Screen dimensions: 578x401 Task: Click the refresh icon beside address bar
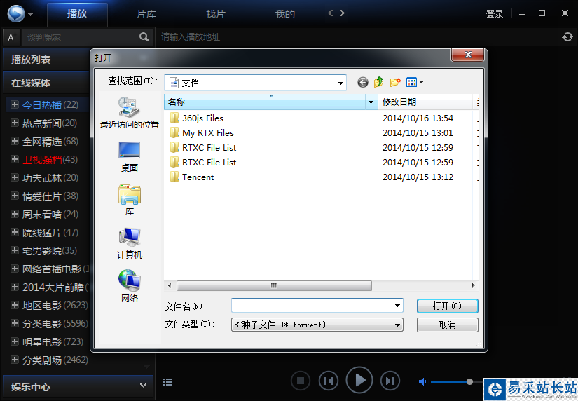coord(567,37)
